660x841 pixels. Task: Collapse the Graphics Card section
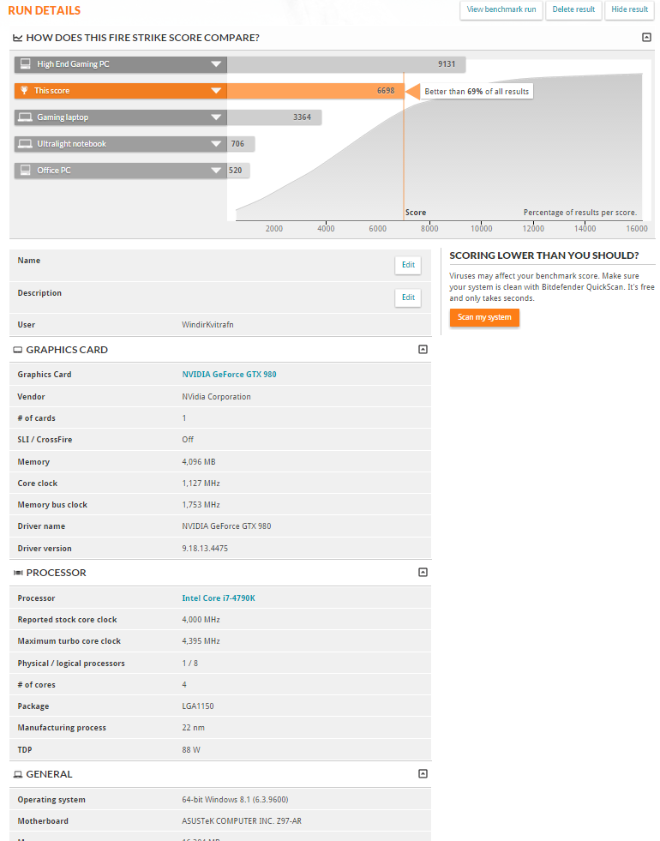tap(423, 349)
